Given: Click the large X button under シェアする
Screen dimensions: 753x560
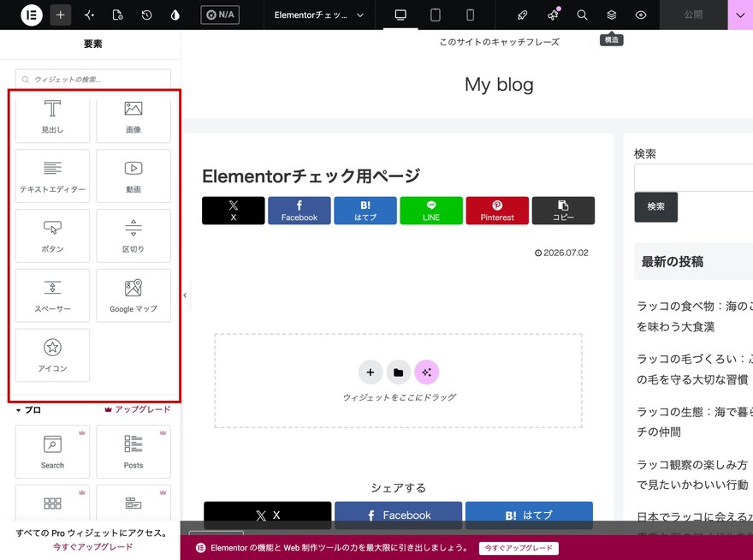Looking at the screenshot, I should point(268,515).
